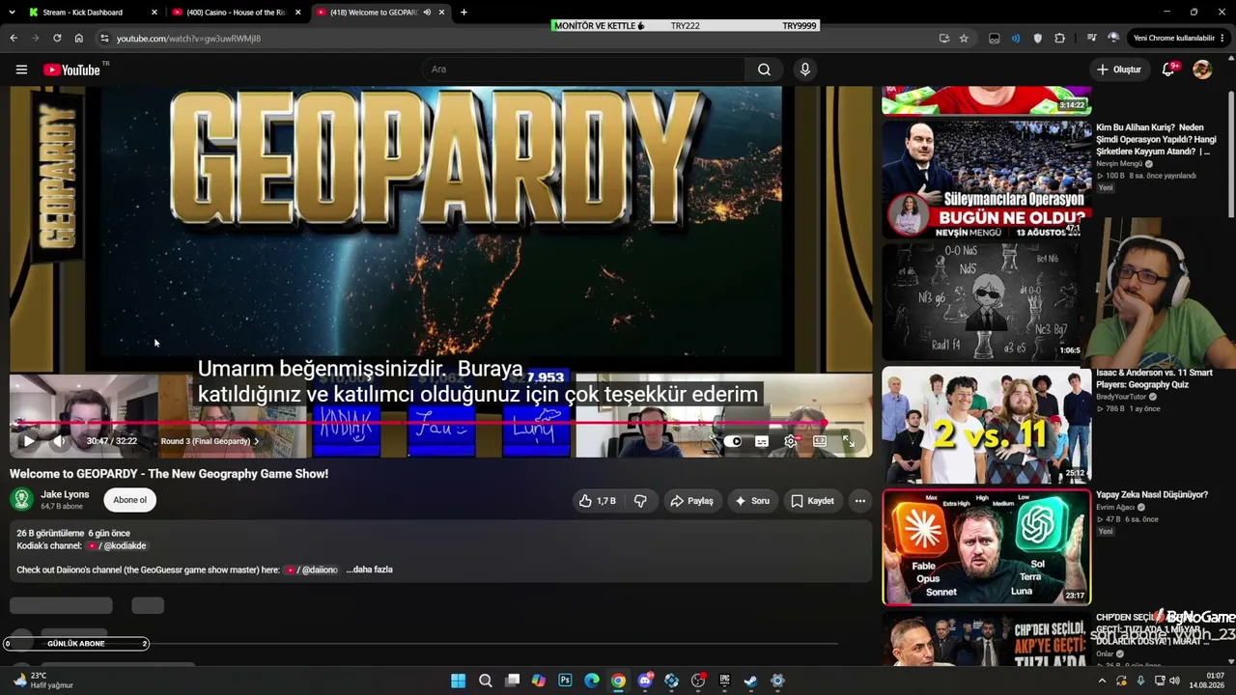Viewport: 1236px width, 695px height.
Task: Toggle subtitles captions button
Action: tap(762, 441)
